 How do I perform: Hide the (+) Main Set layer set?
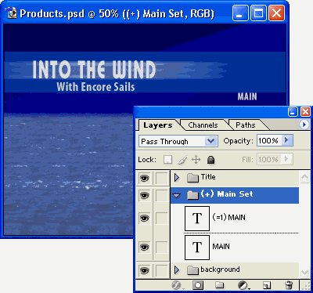pos(145,195)
